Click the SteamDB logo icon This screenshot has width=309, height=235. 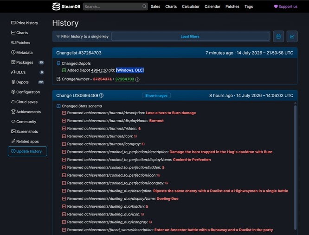point(56,6)
